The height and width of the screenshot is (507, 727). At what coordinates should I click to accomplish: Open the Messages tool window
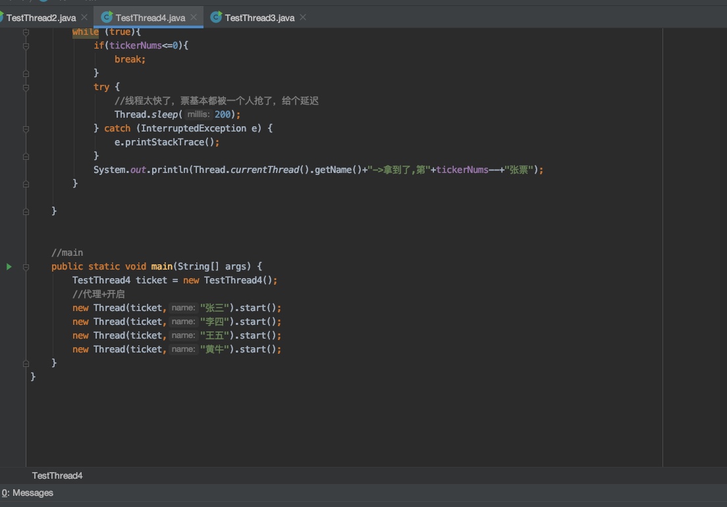[28, 493]
